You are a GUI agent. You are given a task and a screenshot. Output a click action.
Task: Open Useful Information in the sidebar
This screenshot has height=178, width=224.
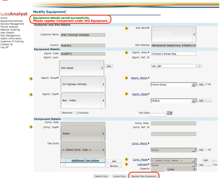(11, 38)
